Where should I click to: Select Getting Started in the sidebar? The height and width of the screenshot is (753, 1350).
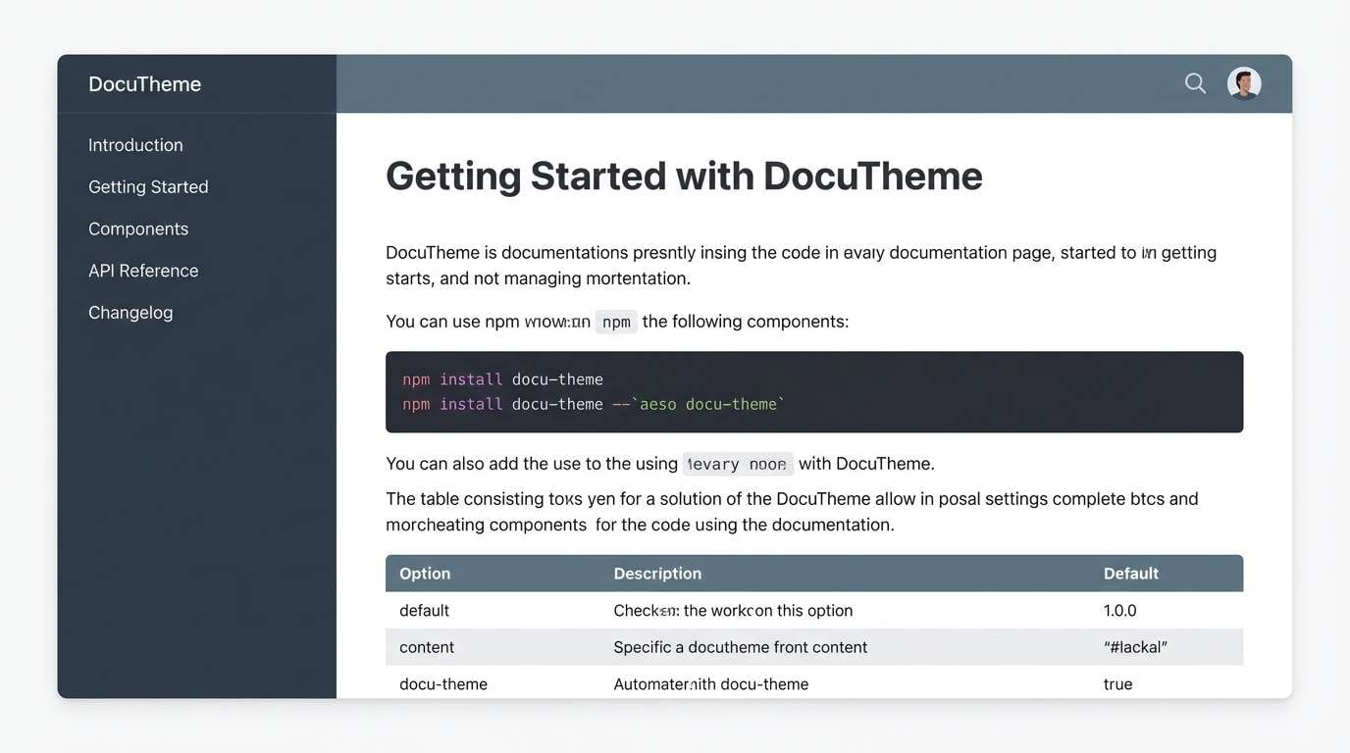(148, 186)
